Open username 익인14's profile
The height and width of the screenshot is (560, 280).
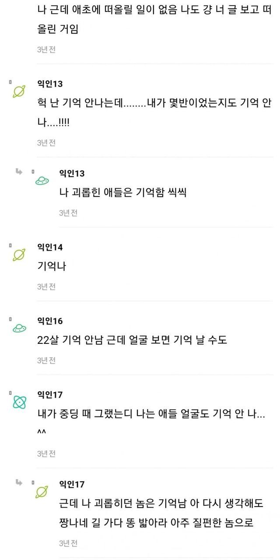pyautogui.click(x=50, y=247)
